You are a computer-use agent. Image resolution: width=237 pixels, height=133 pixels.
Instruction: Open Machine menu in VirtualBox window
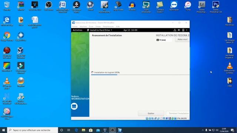coord(83,27)
